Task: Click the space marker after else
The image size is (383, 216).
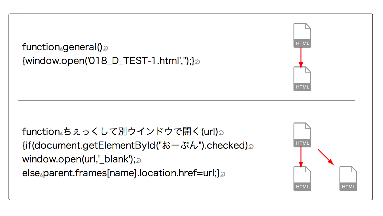Action: [x=41, y=175]
